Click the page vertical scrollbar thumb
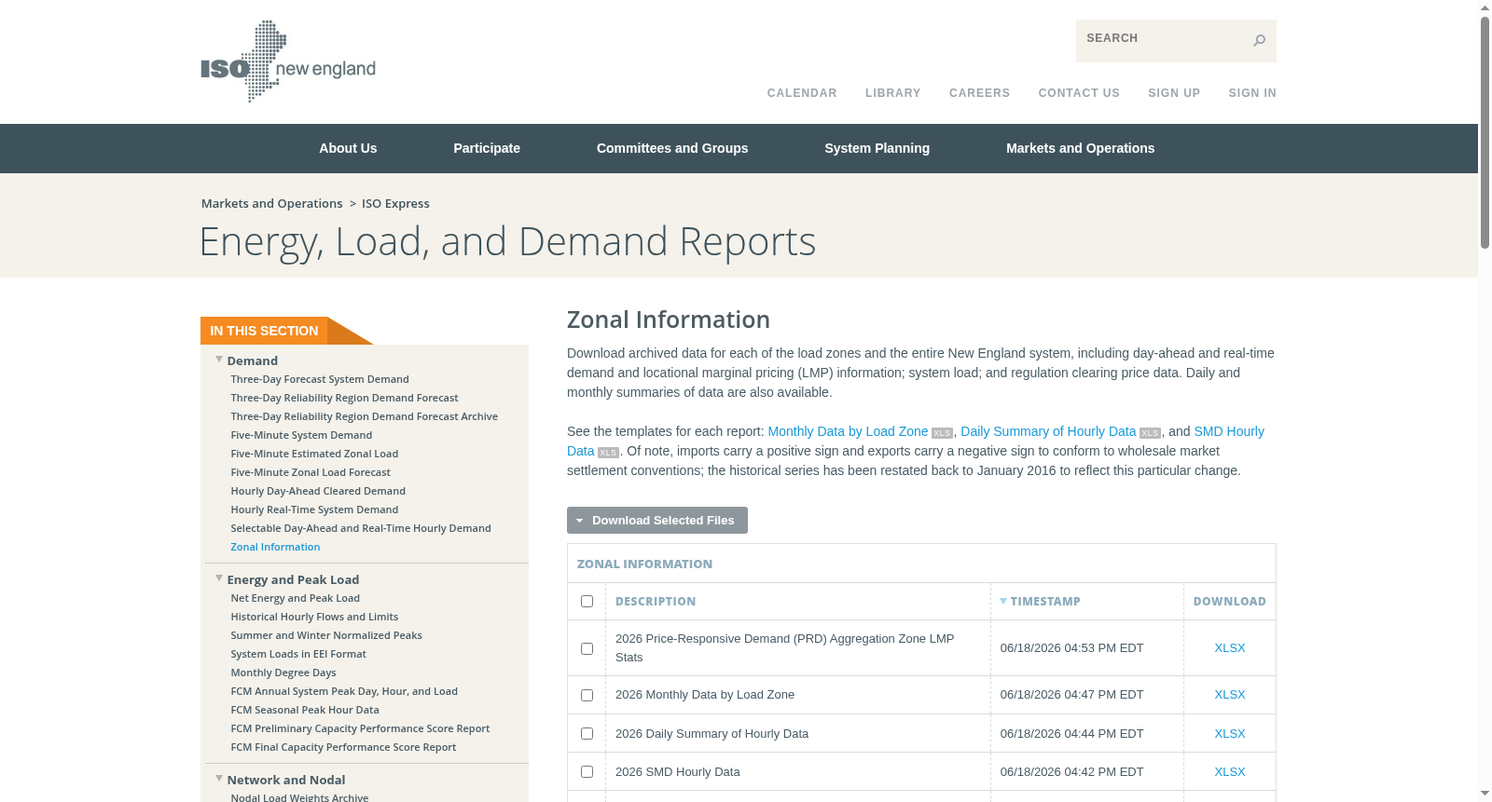The image size is (1492, 802). click(x=1485, y=132)
